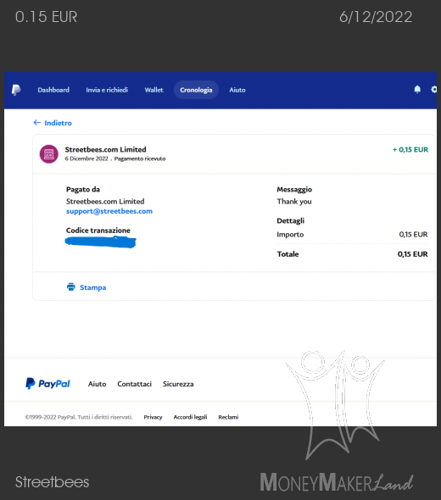Click the '6 Dicembre 2022' date text
The height and width of the screenshot is (500, 441).
coord(87,158)
